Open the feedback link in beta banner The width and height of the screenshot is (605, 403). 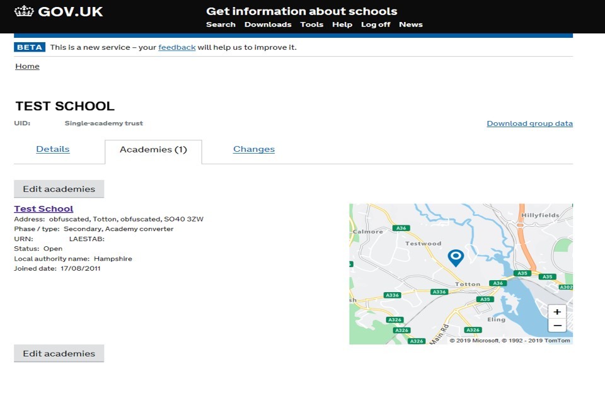(x=176, y=47)
